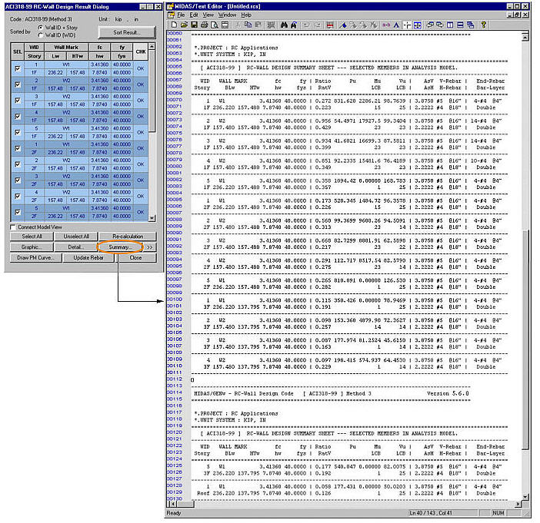
Task: Click wall table scrollbar up arrow
Action: point(152,46)
